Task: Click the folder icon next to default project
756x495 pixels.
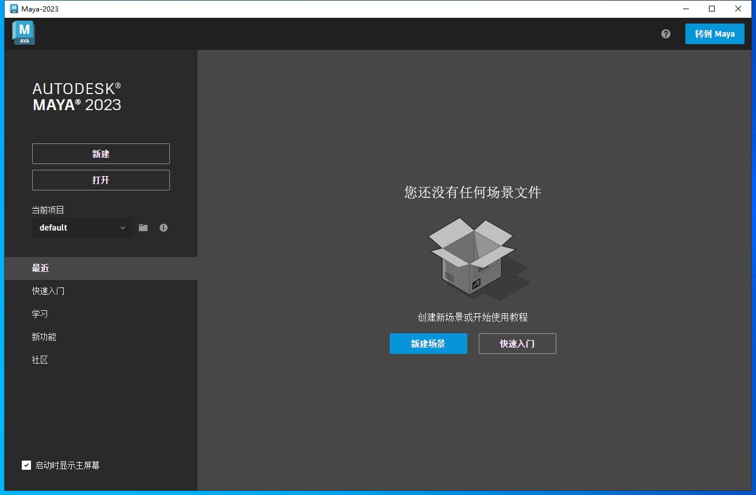Action: point(144,228)
